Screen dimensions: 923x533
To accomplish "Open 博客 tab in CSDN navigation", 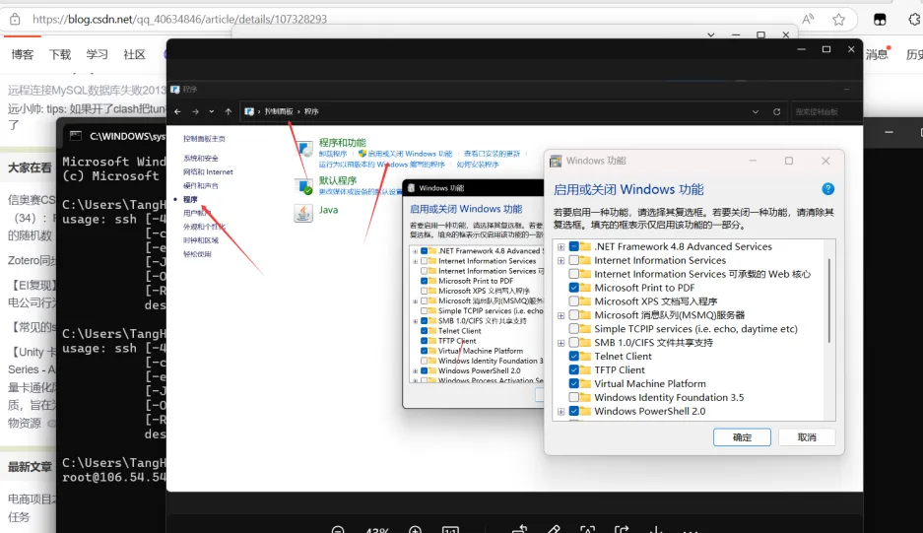I will tap(23, 55).
